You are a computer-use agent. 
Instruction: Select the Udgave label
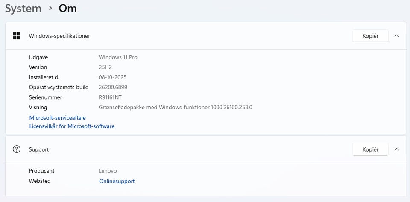click(x=38, y=57)
